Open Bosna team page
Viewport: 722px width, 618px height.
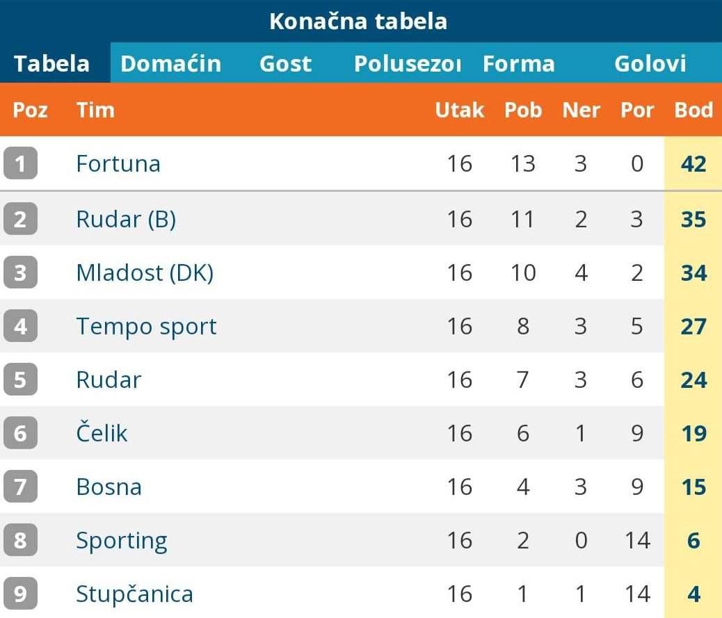point(109,487)
